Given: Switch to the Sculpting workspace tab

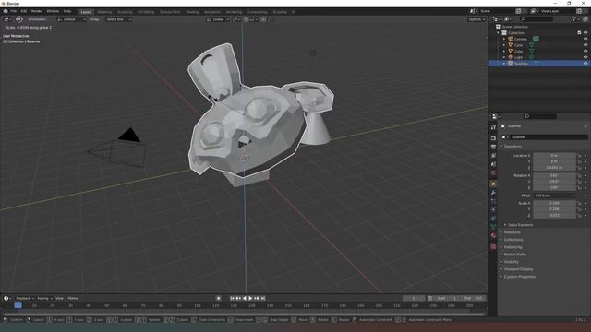Looking at the screenshot, I should pos(125,12).
